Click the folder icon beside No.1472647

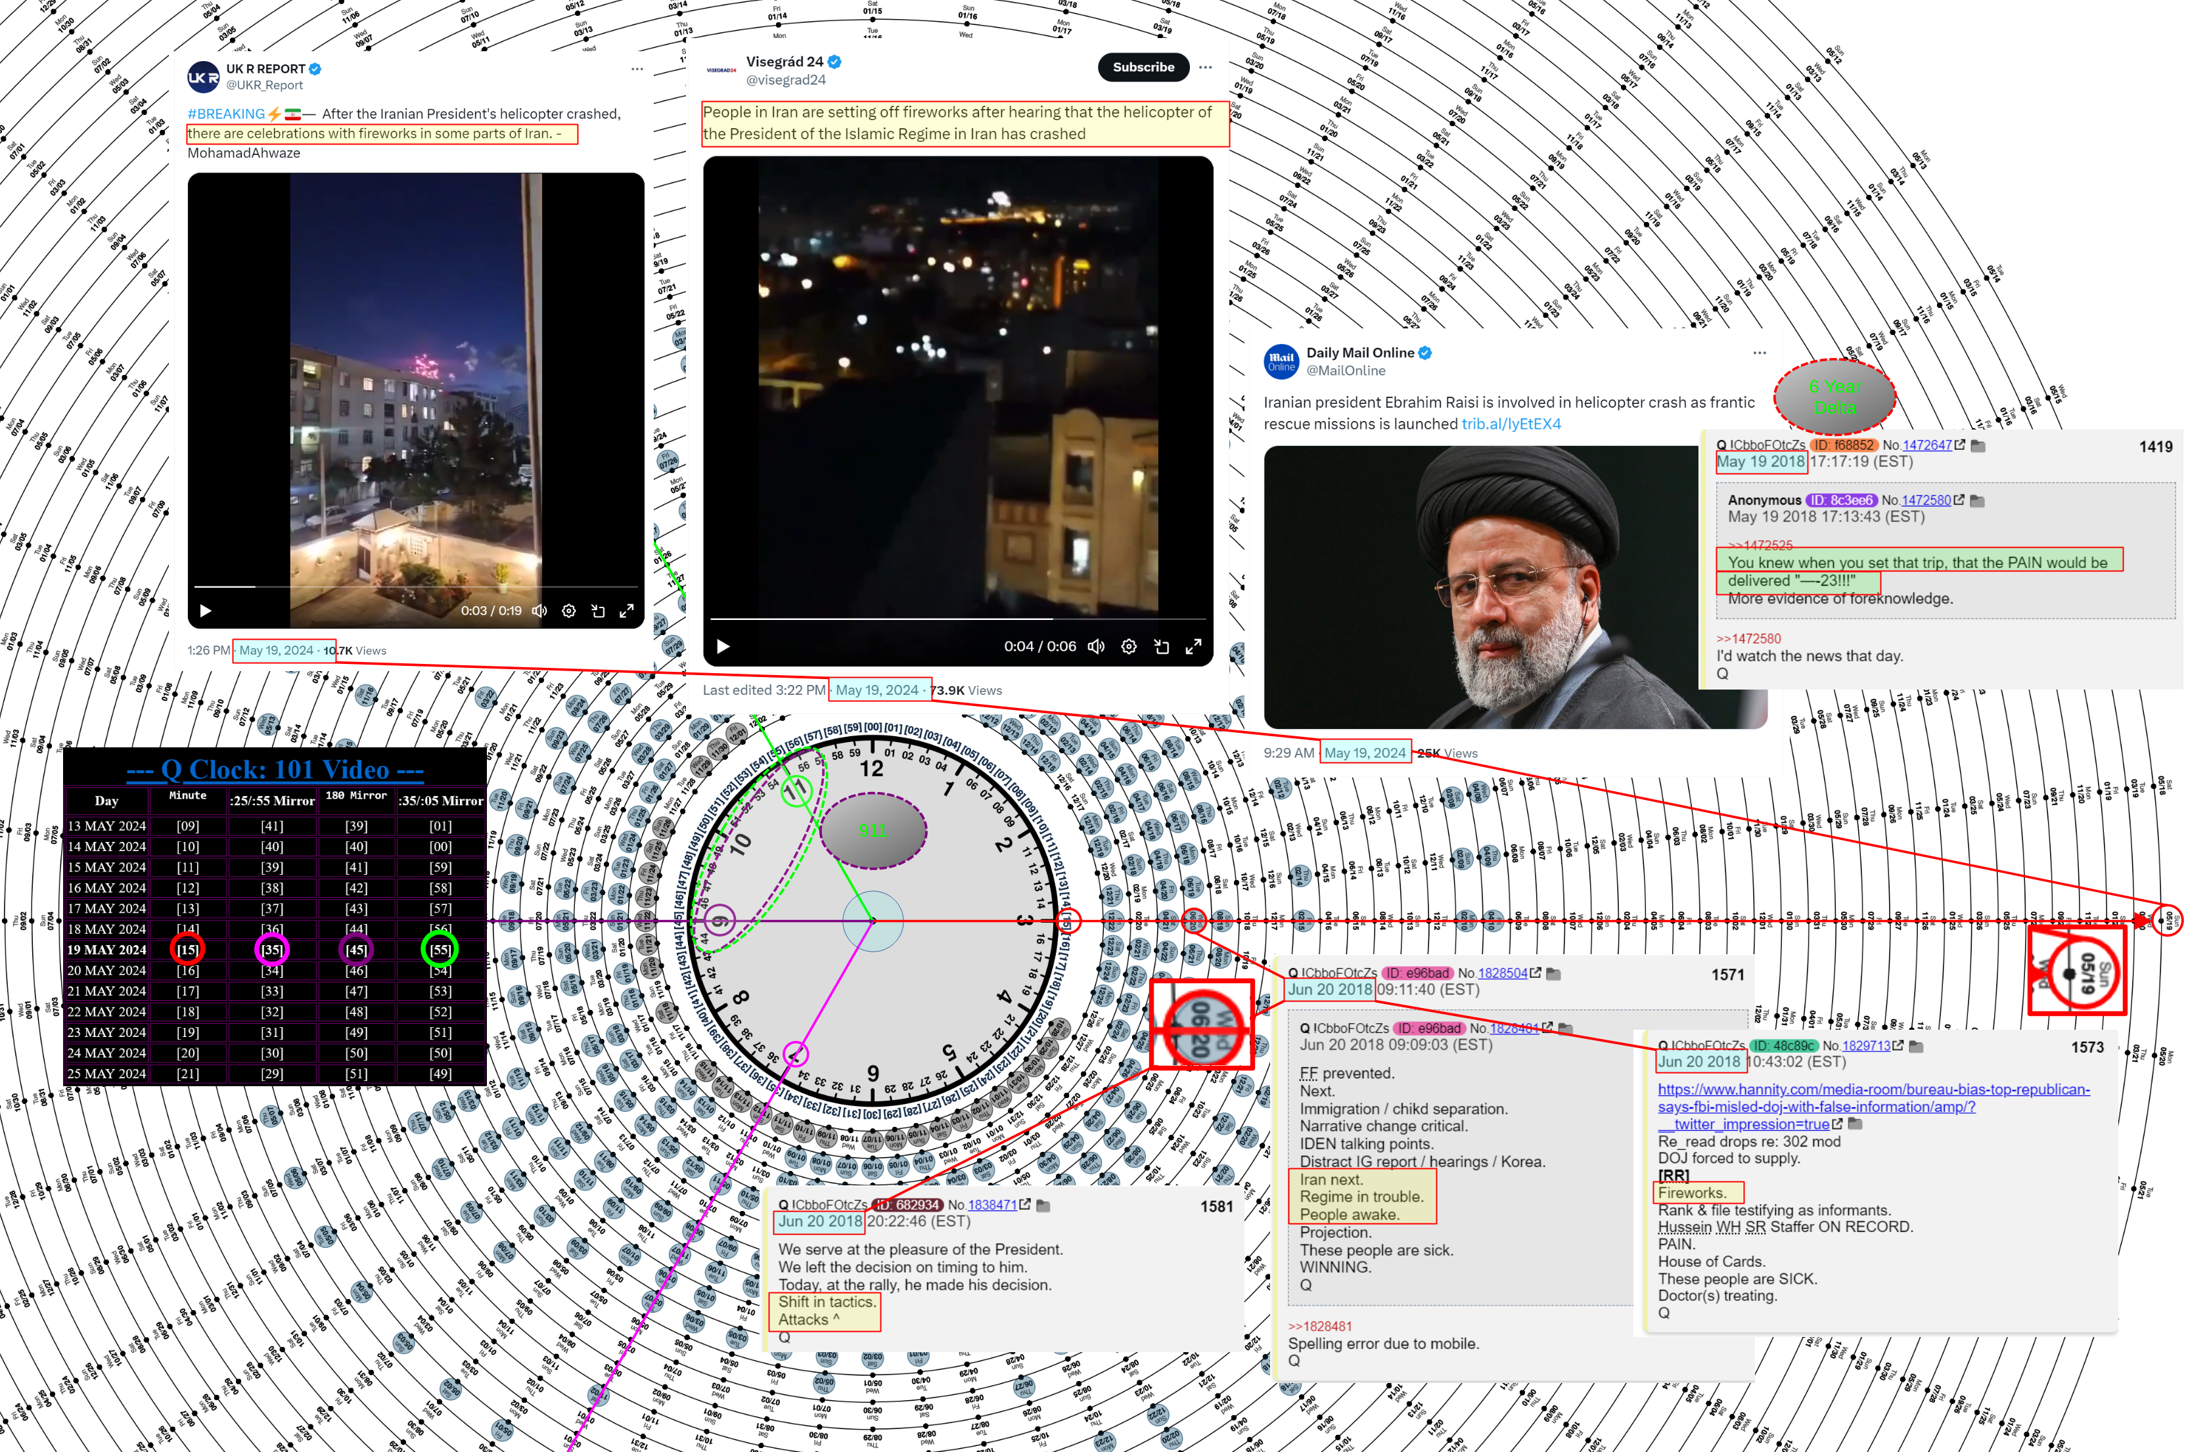[x=1978, y=447]
